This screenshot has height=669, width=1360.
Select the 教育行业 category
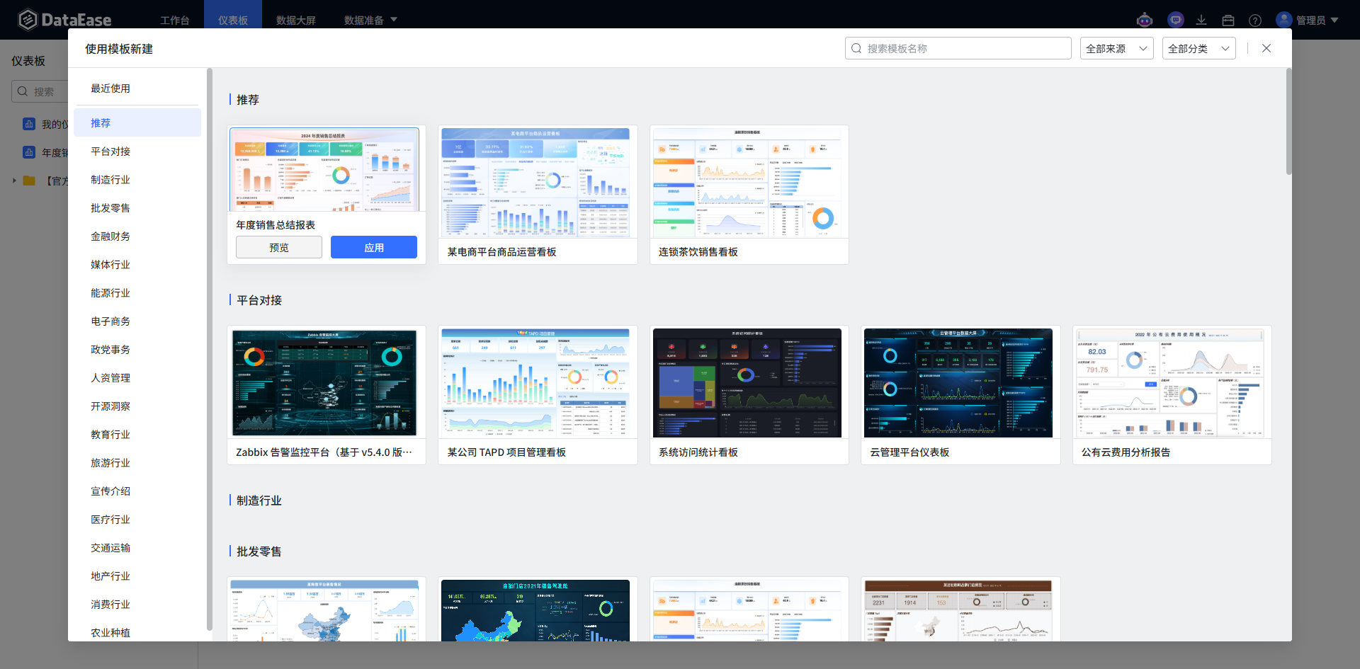[137, 434]
